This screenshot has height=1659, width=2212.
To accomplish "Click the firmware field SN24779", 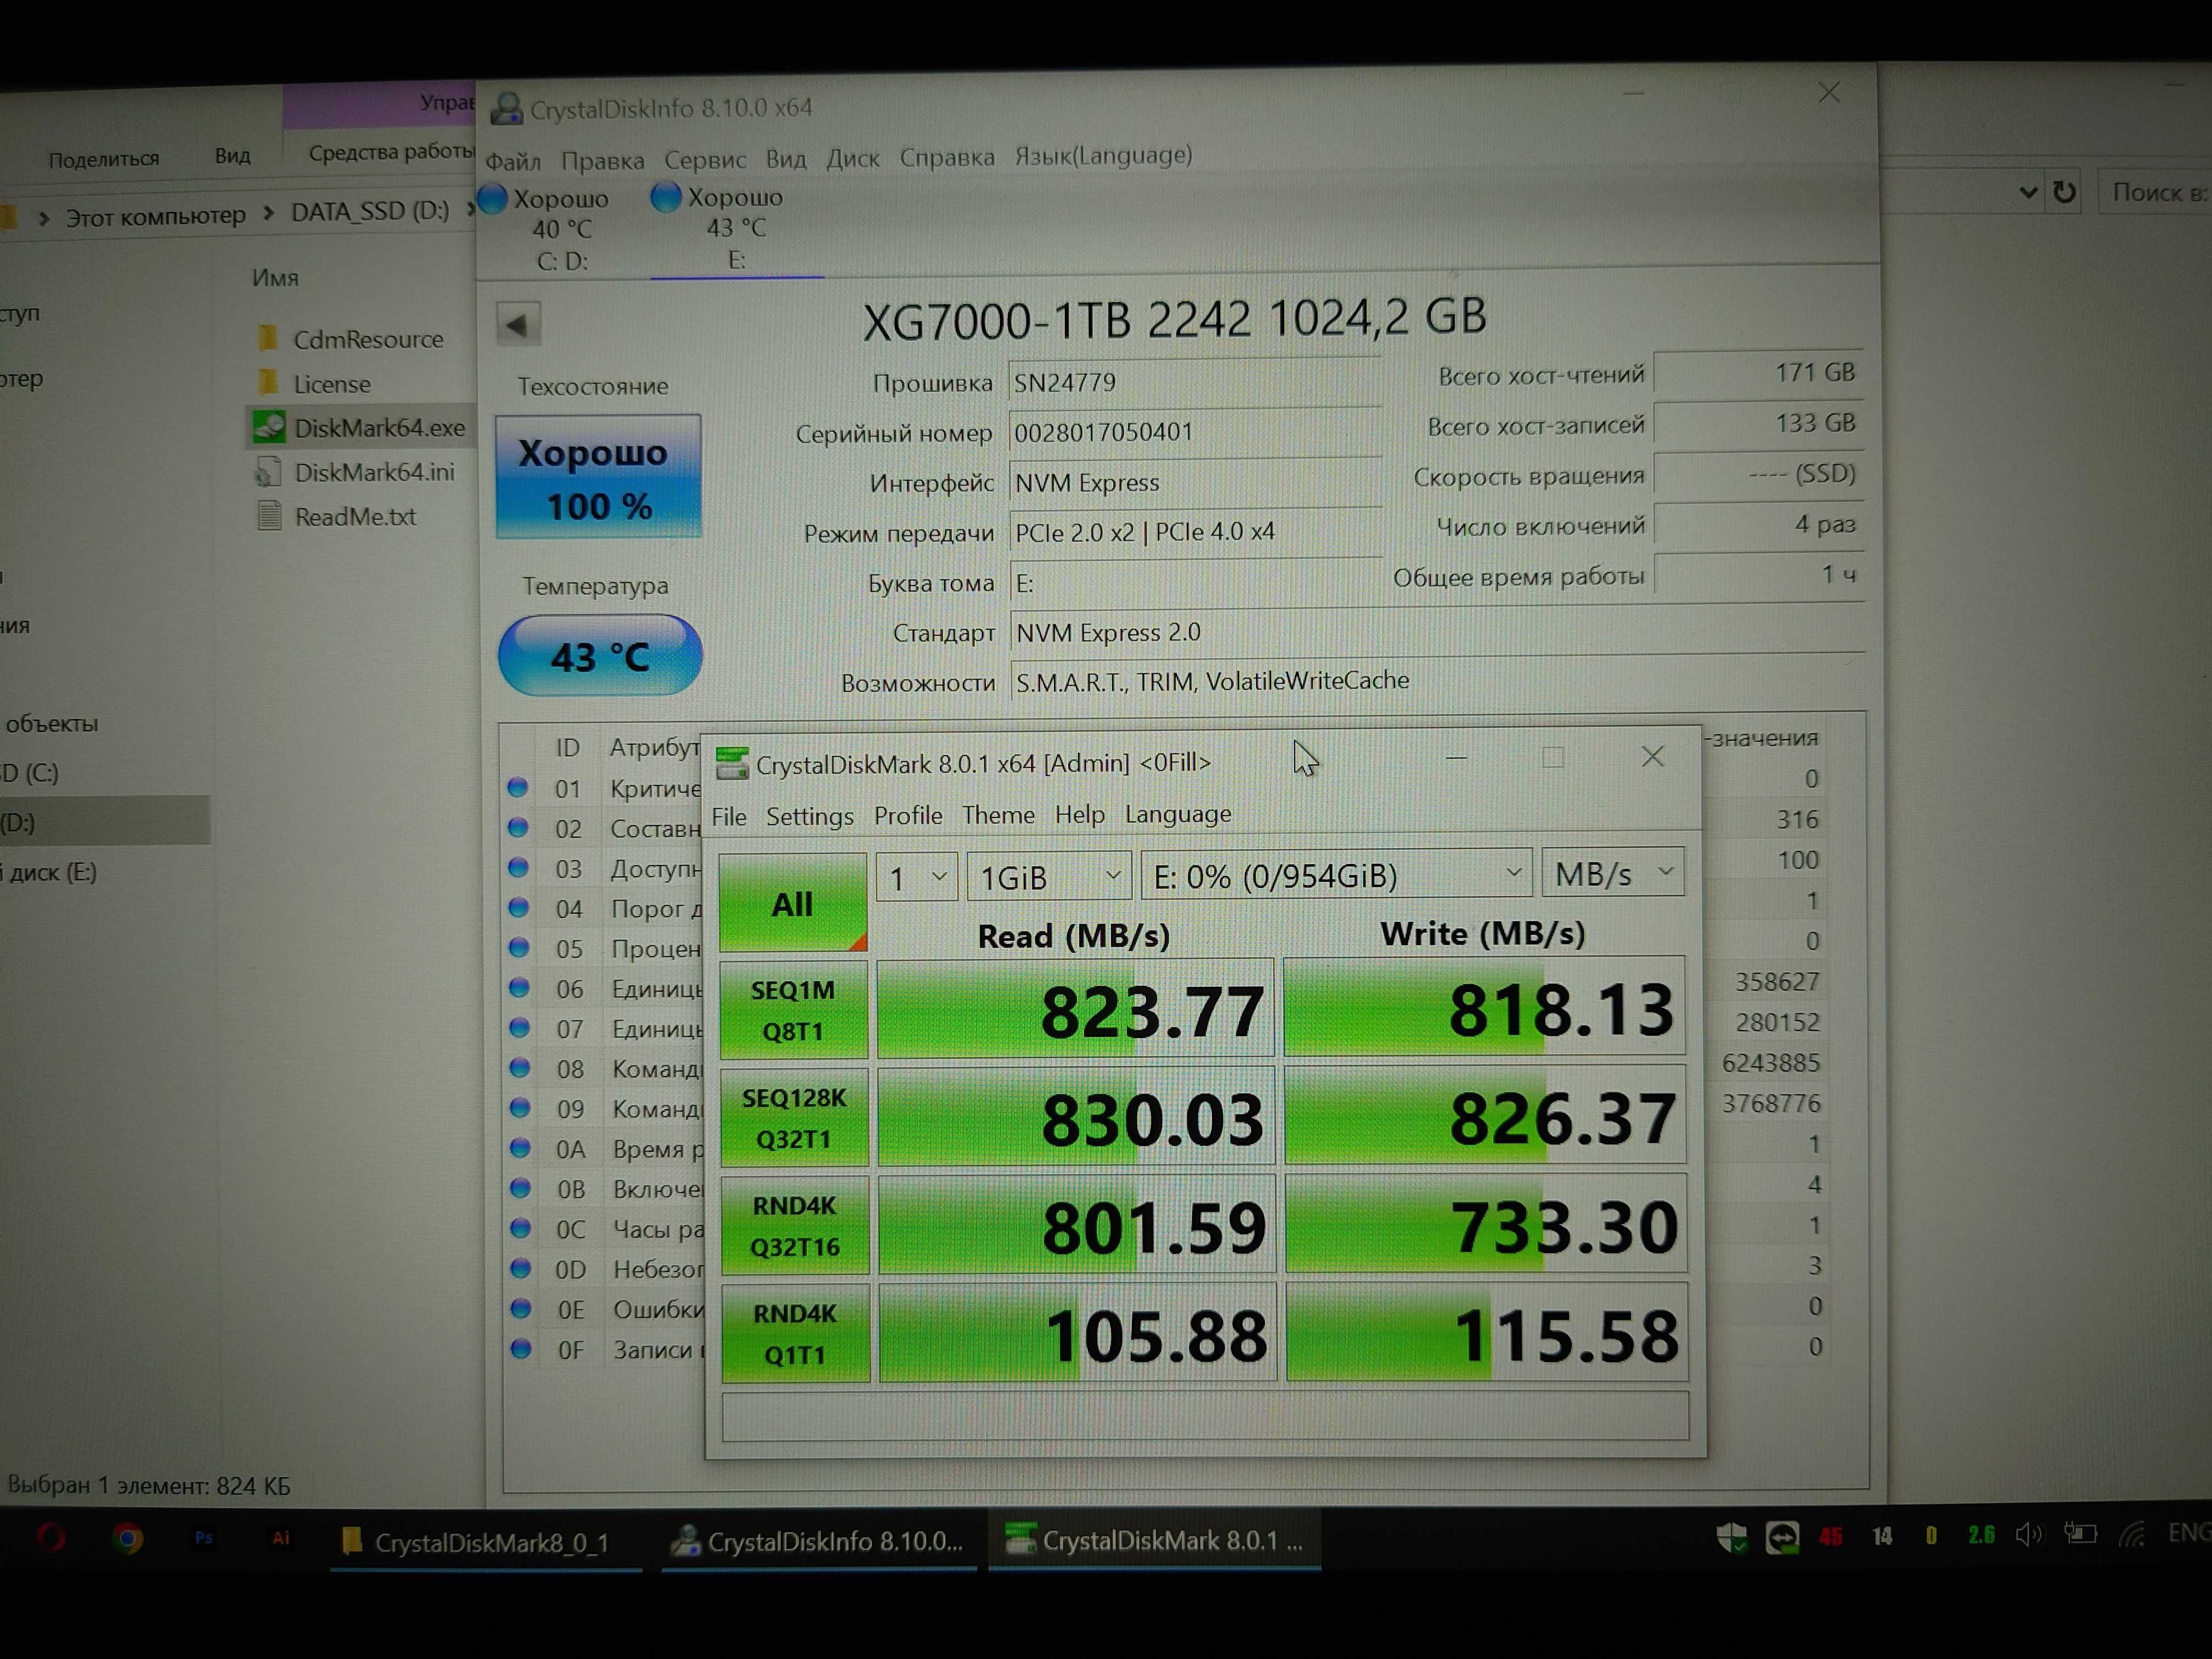I will pyautogui.click(x=1195, y=382).
